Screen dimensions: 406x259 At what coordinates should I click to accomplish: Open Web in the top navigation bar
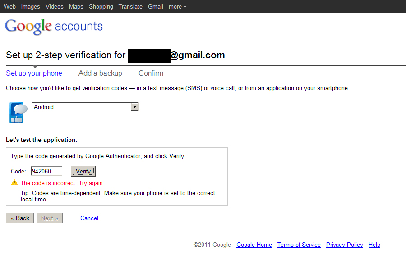click(9, 6)
